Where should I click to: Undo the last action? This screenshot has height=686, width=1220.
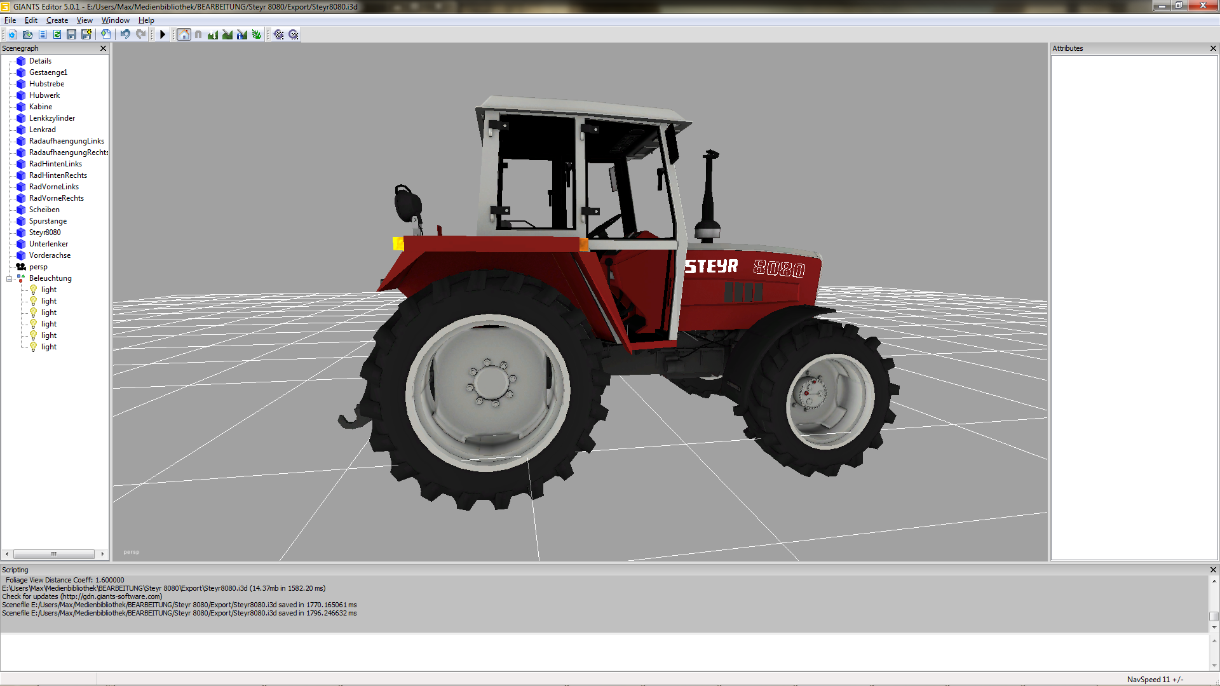[x=125, y=34]
